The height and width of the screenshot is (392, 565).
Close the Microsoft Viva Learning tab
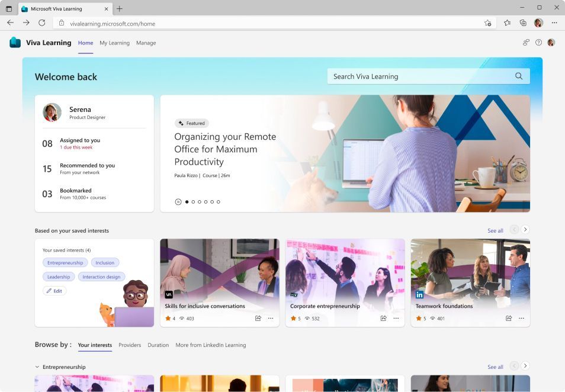pos(106,9)
